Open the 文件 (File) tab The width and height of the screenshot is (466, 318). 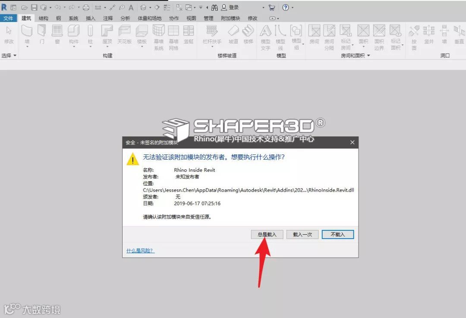tap(8, 18)
